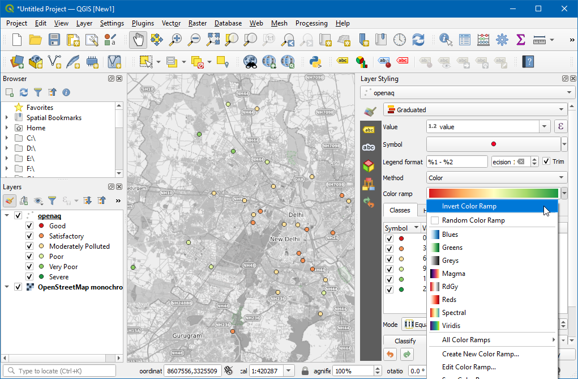Image resolution: width=578 pixels, height=379 pixels.
Task: Open the Method dropdown set to Color
Action: click(496, 178)
